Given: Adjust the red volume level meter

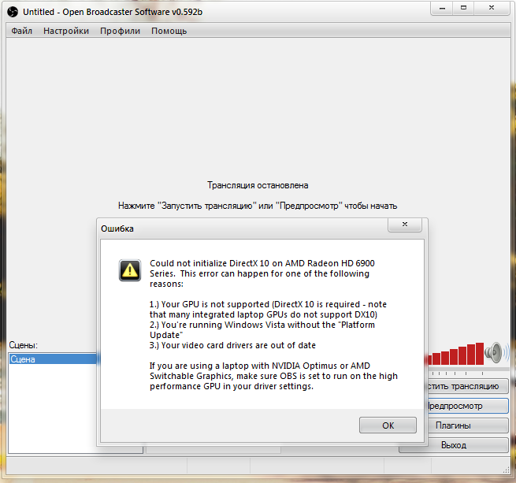Looking at the screenshot, I should coord(455,354).
